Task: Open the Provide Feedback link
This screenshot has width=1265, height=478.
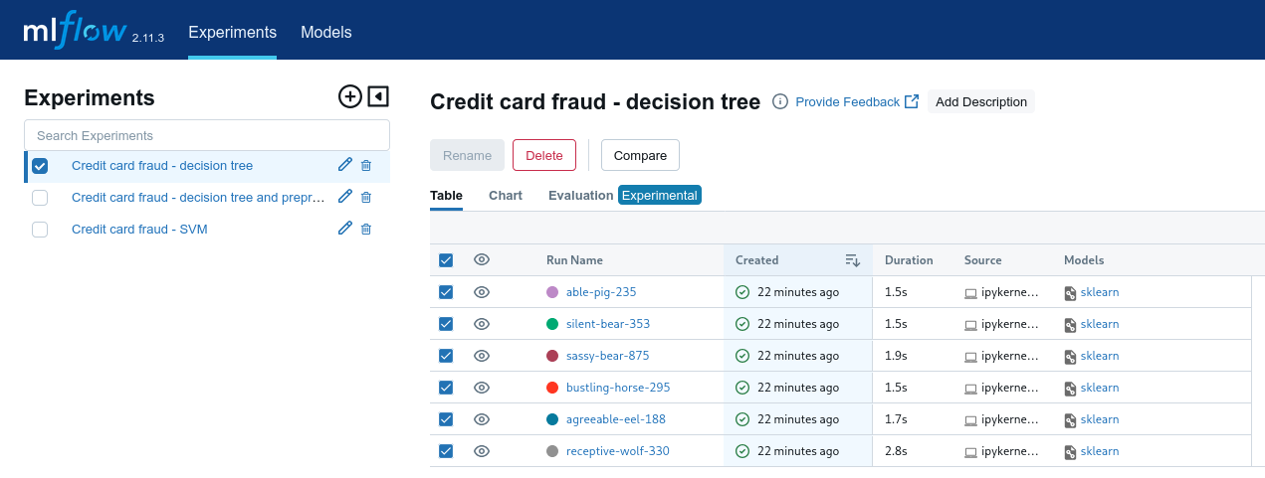Action: point(857,101)
